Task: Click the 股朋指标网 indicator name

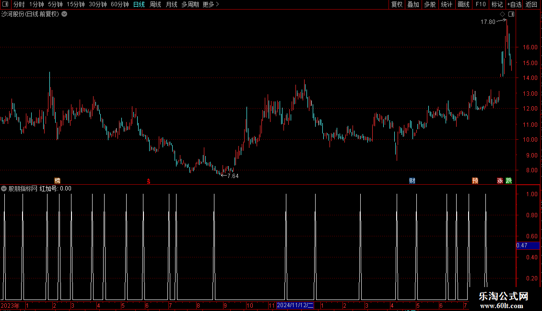Action: (23, 189)
